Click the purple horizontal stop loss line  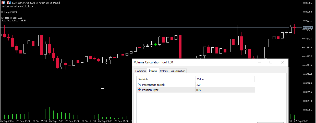tap(274, 47)
